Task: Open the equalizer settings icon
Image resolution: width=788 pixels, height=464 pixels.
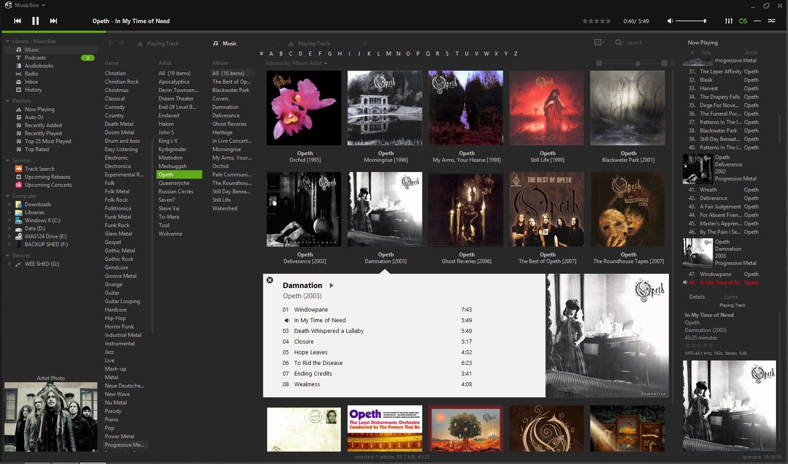Action: point(729,21)
